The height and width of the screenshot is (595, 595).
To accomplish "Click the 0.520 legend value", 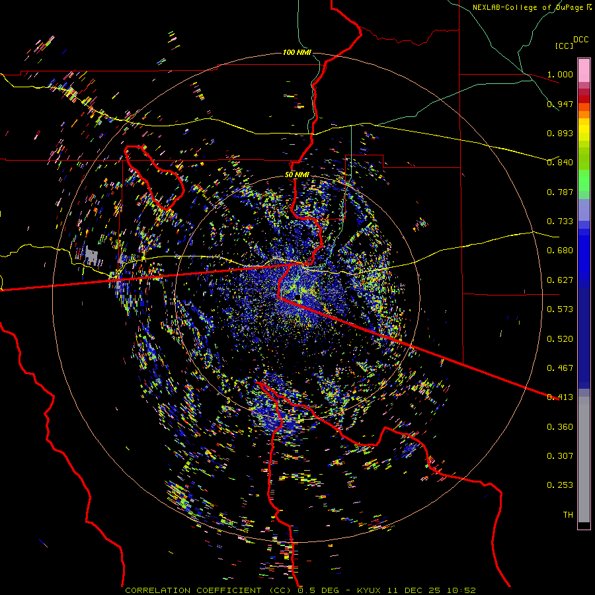I will click(x=560, y=338).
